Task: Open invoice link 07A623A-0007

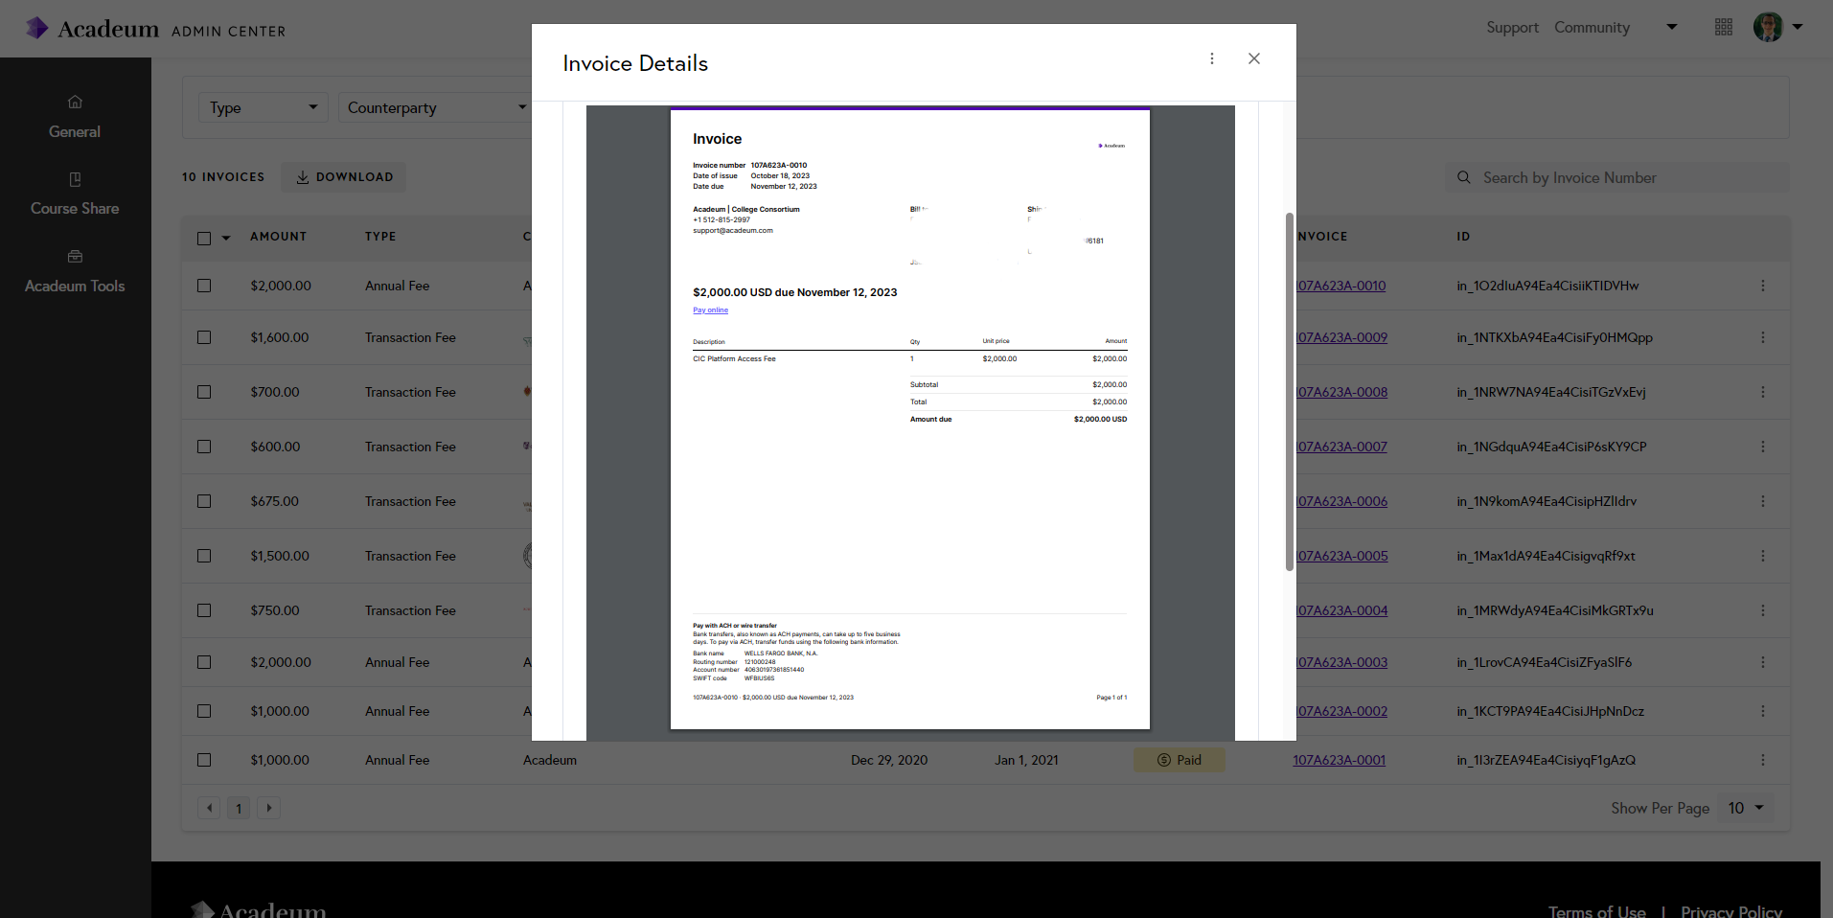Action: [1341, 447]
